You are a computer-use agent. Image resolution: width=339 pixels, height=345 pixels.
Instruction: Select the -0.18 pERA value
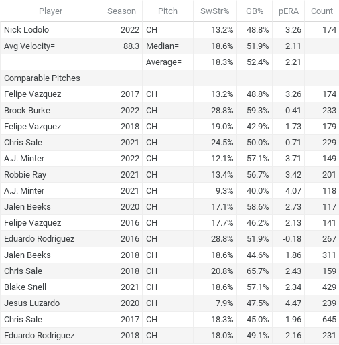point(292,239)
